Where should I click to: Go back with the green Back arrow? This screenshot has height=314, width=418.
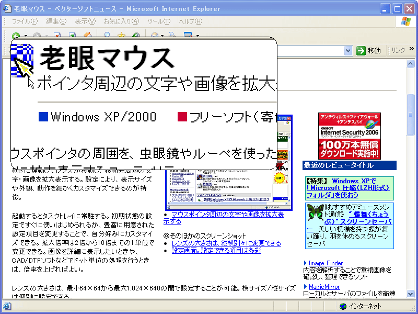click(x=16, y=35)
